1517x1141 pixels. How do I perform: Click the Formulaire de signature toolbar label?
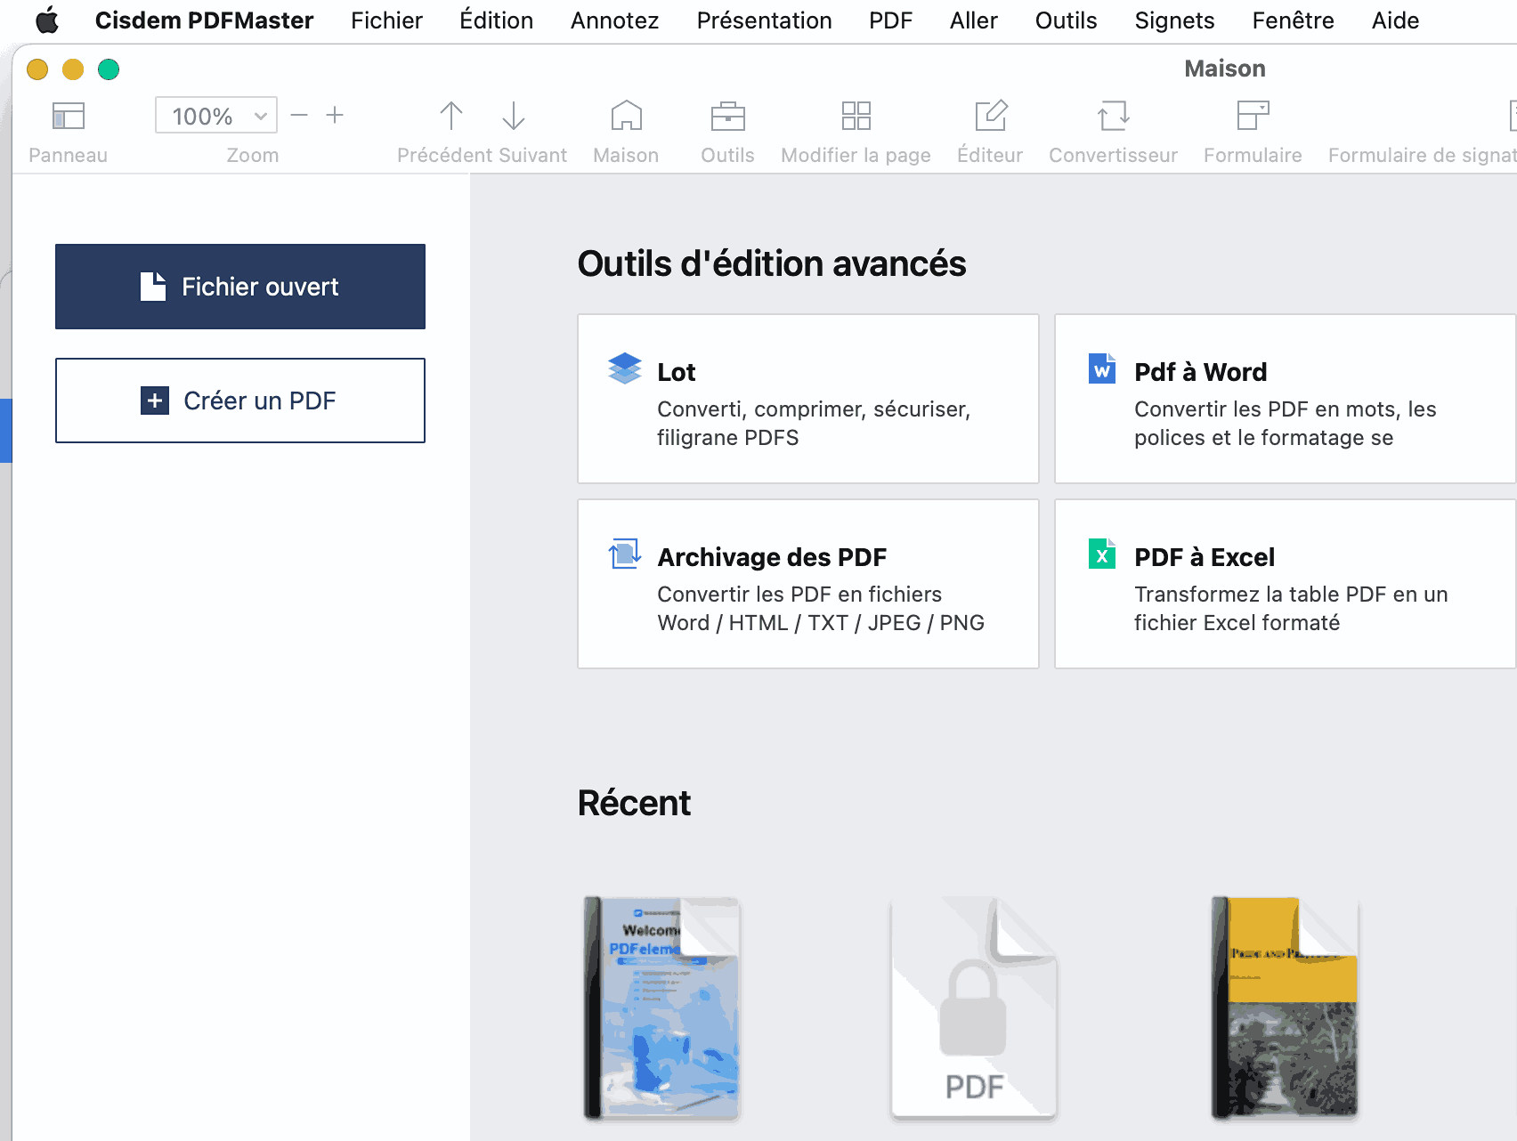pos(1422,155)
